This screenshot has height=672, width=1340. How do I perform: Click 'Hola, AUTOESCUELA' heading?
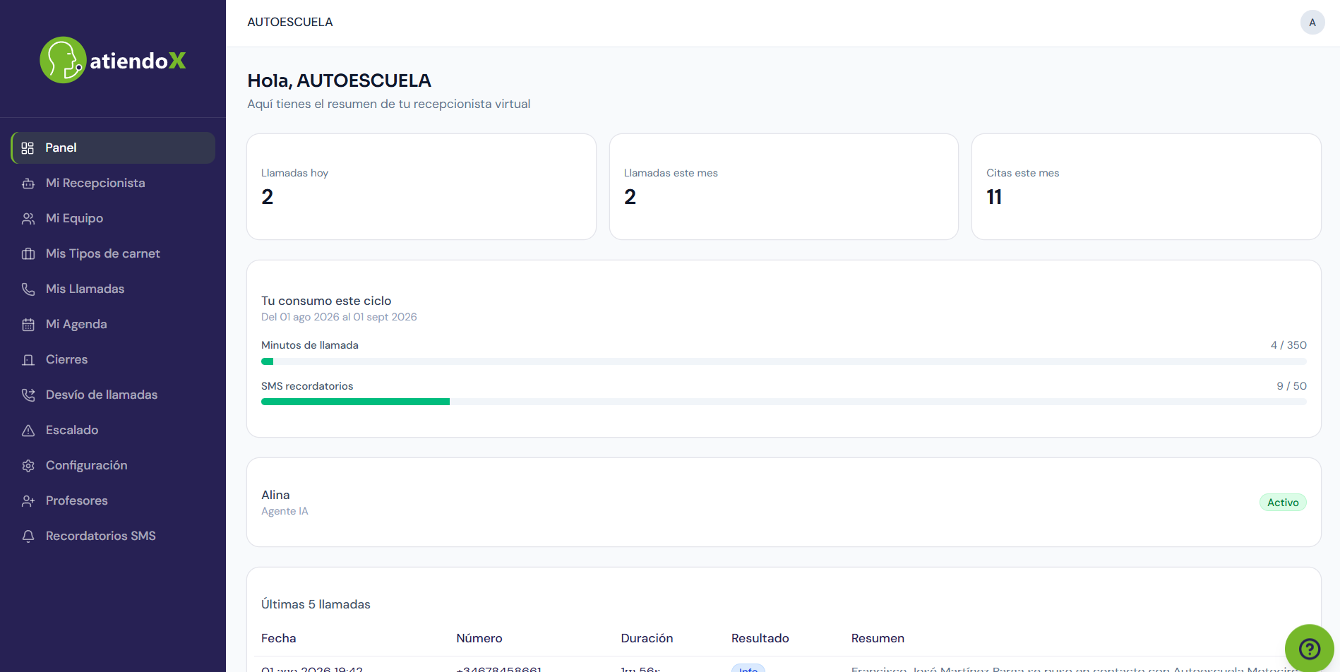coord(339,80)
